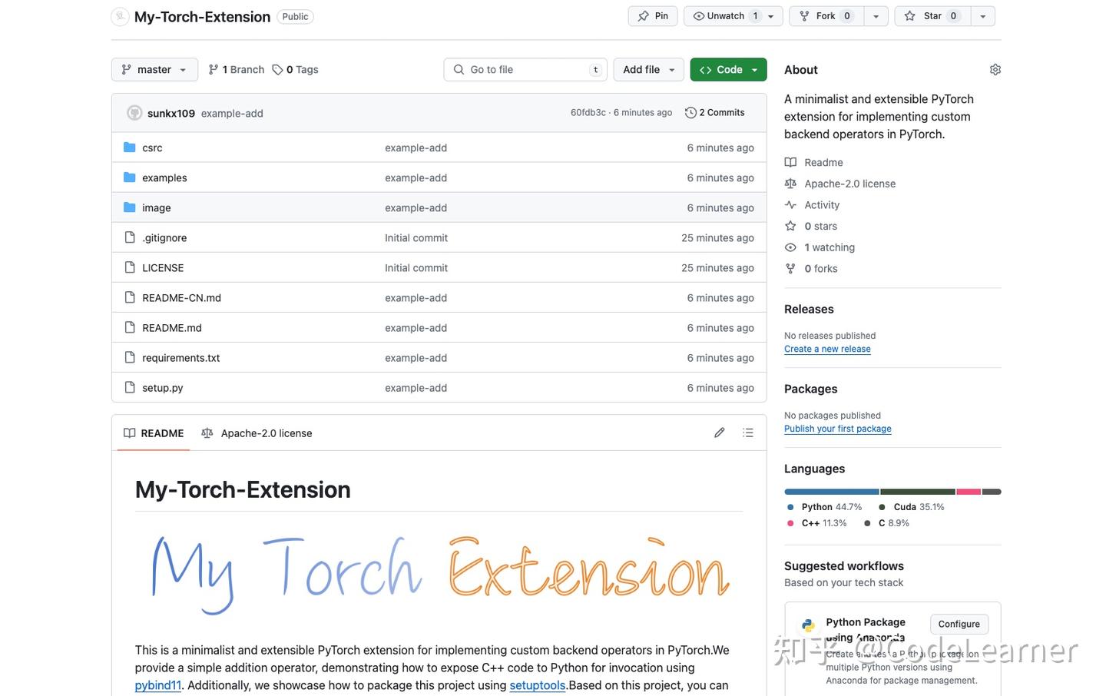
Task: Click the Python segment of the languages bar
Action: tap(829, 491)
